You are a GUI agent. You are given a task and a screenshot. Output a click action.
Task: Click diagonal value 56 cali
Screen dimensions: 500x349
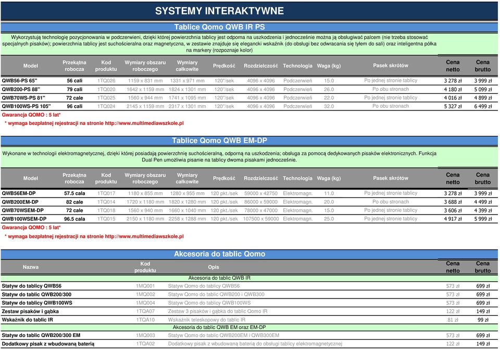(74, 81)
